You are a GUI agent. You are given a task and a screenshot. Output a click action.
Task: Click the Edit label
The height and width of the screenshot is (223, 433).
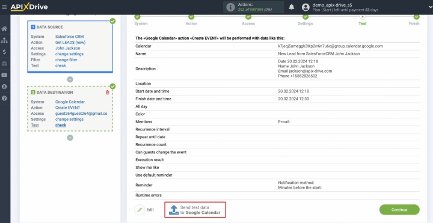coord(150,210)
